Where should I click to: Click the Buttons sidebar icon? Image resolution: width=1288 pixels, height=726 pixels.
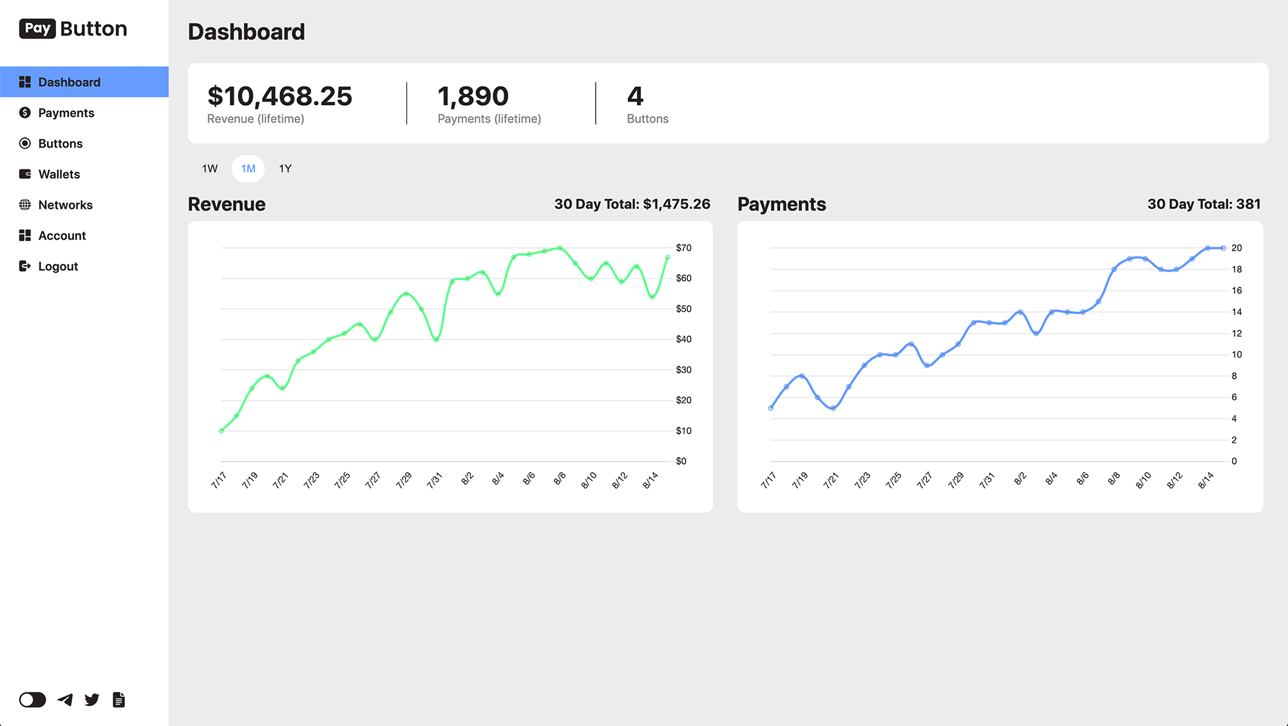24,142
